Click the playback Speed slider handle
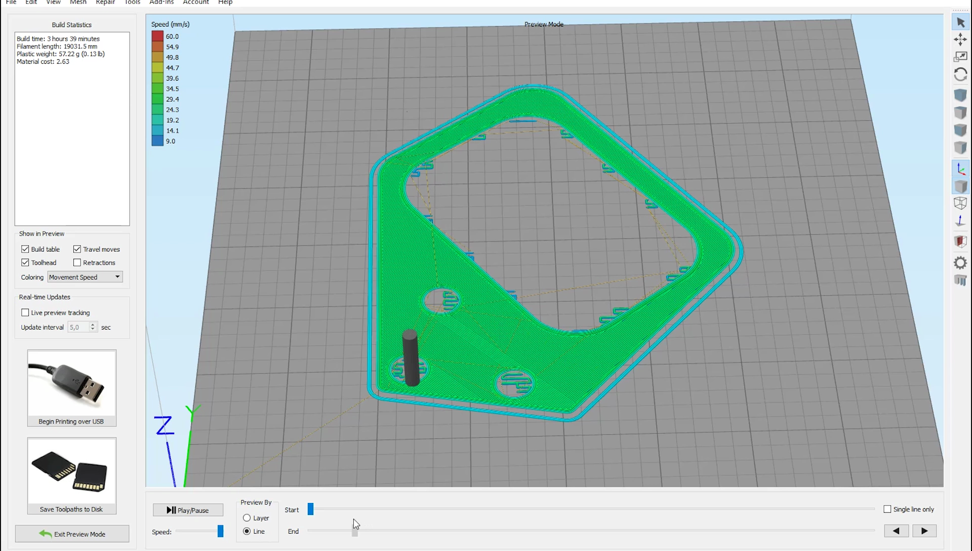This screenshot has height=551, width=972. (220, 531)
